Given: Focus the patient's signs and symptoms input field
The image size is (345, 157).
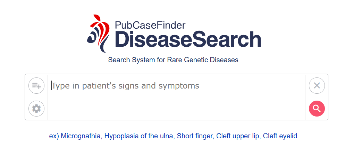Looking at the screenshot, I should [176, 97].
